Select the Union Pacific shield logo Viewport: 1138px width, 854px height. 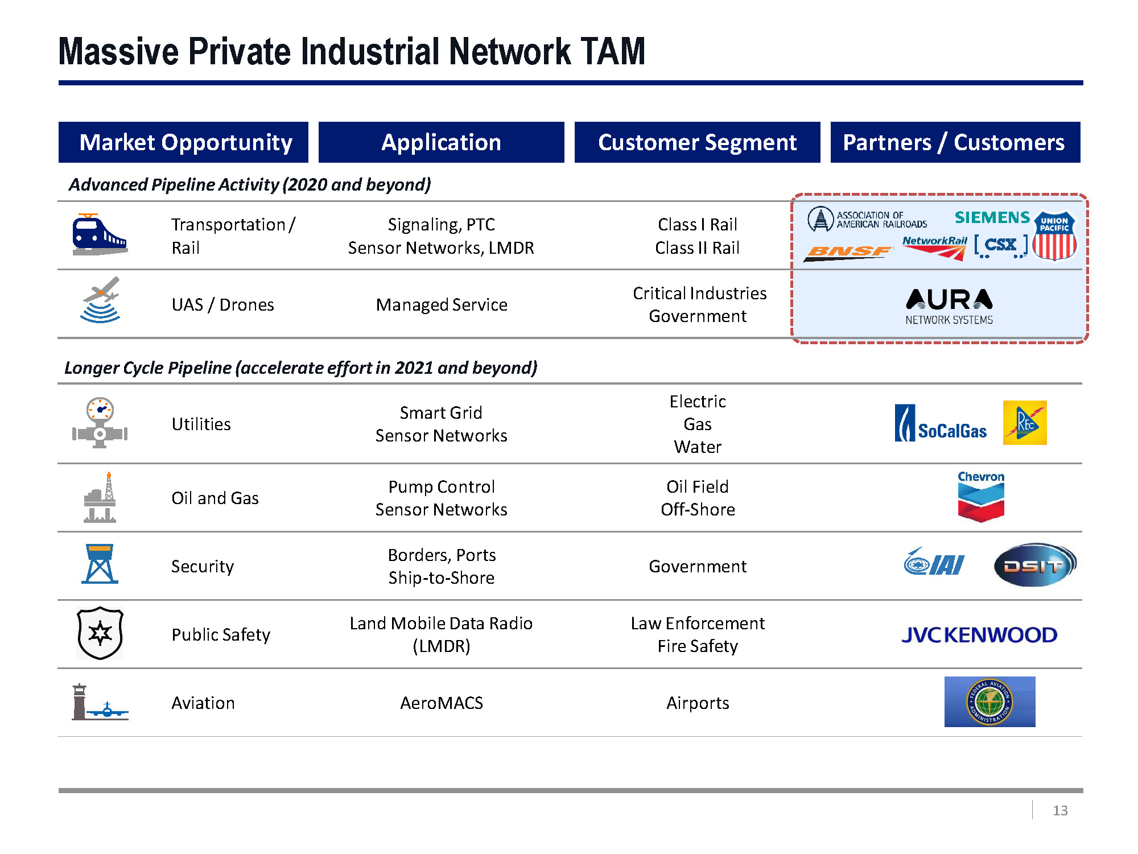pyautogui.click(x=1054, y=236)
